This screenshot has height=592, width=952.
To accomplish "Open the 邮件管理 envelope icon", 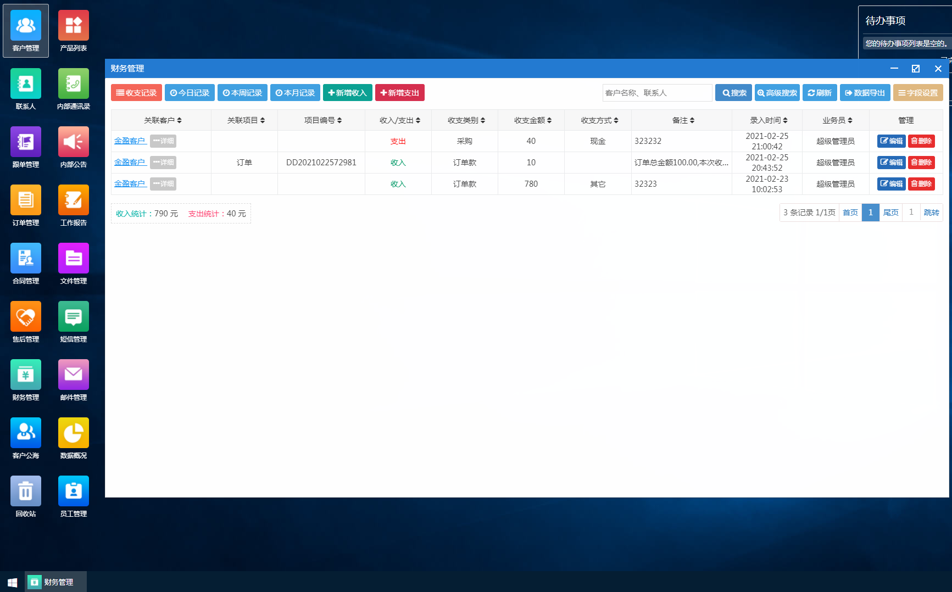I will click(74, 380).
